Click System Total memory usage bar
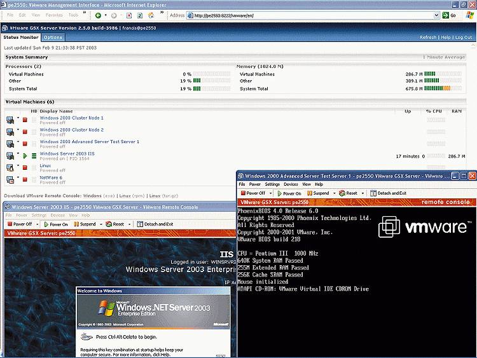 443,88
